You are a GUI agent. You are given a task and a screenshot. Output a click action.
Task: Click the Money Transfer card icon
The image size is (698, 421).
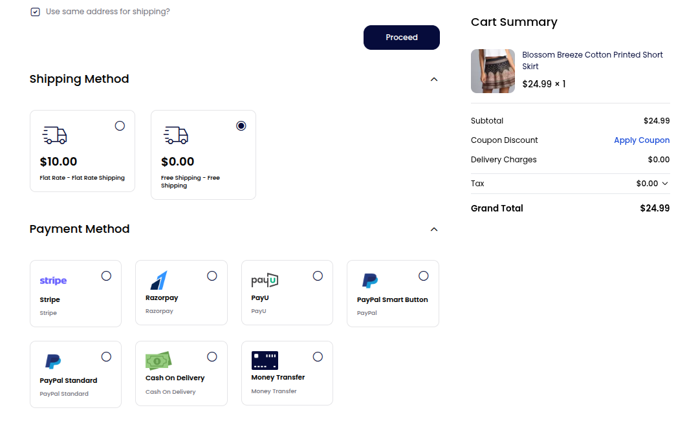264,360
